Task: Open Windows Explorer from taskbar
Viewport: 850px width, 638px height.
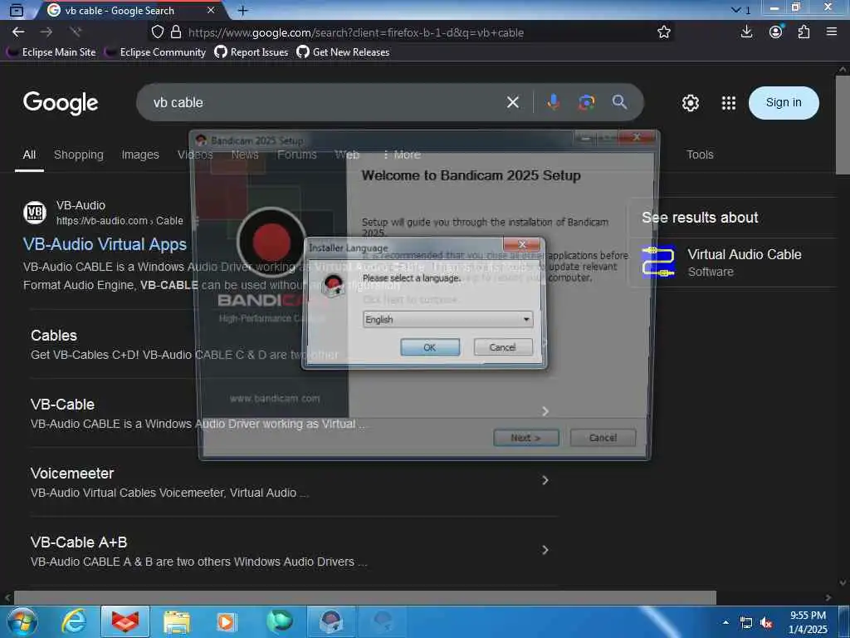Action: click(177, 621)
